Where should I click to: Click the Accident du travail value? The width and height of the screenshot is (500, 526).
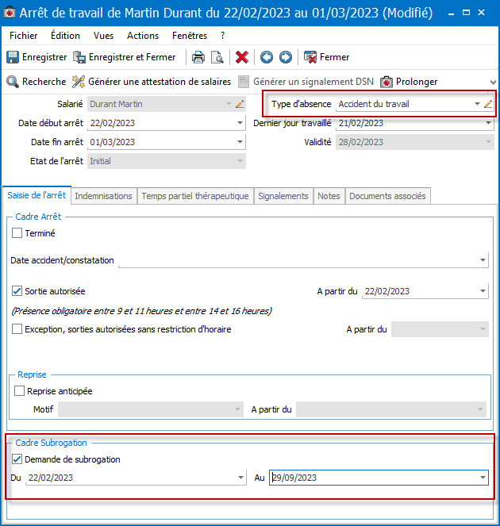click(x=374, y=104)
